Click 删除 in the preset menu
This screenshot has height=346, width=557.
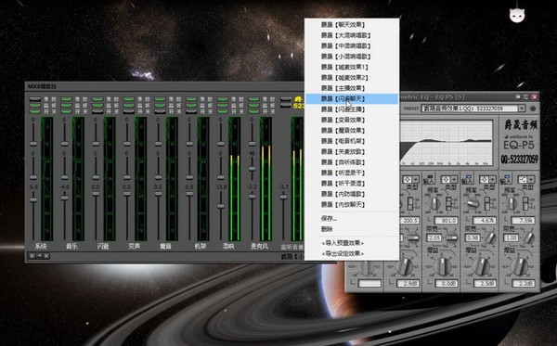click(352, 229)
